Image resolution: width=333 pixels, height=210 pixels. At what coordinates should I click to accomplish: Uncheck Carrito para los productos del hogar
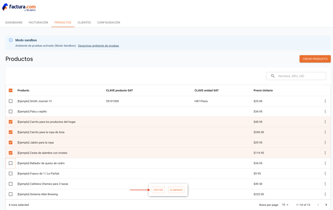click(11, 122)
